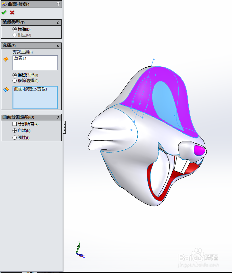Screen dimensions: 232x273
Task: Collapse the 曲面分割选项(O) section
Action: 58,118
